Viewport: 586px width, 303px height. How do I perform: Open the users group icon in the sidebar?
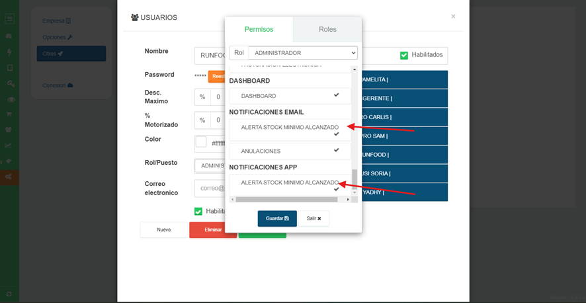pyautogui.click(x=8, y=130)
